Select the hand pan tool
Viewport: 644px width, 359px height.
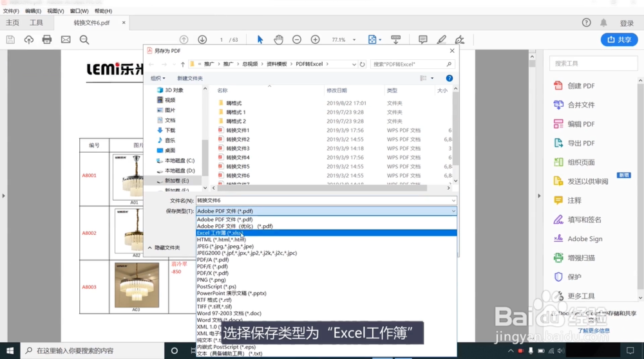[x=278, y=39]
